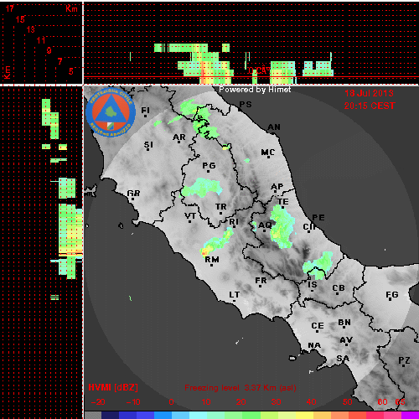The width and height of the screenshot is (419, 419).
Task: Click the large radar echo east of AQ
Action: coord(282,226)
